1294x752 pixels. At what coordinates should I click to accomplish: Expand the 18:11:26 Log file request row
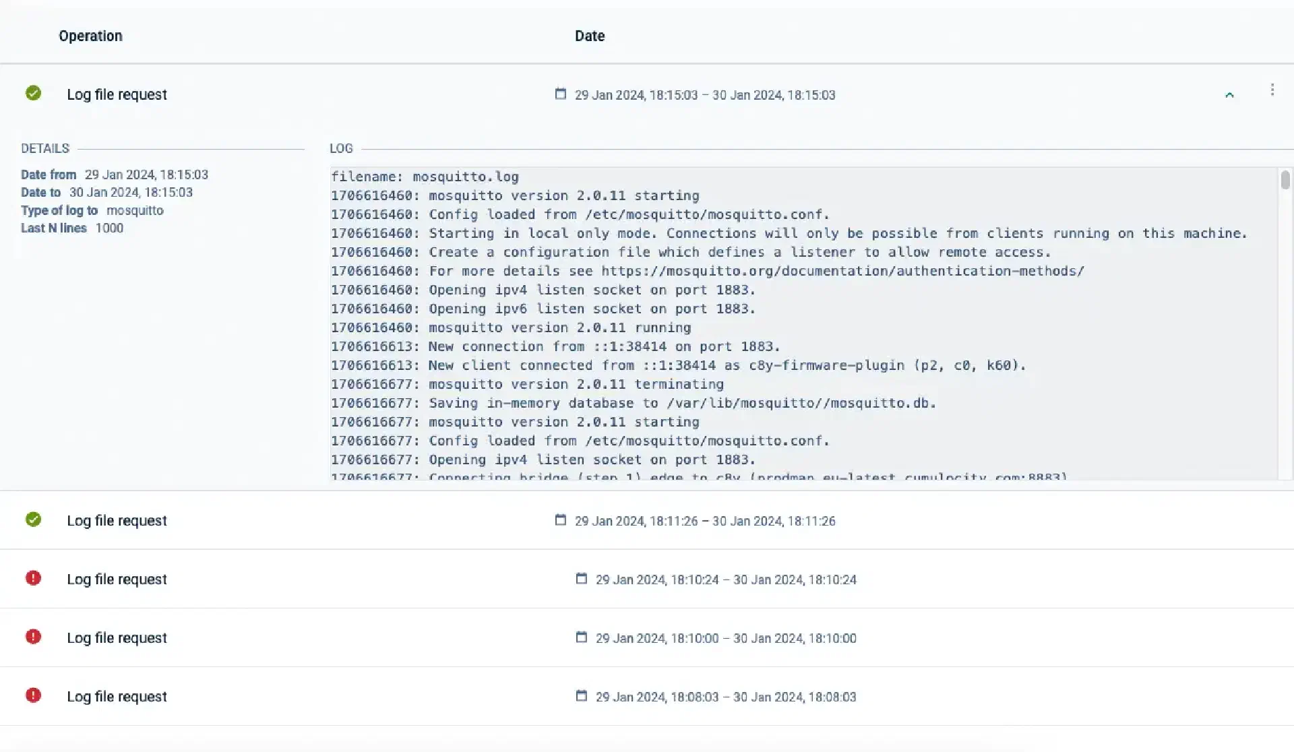(117, 521)
